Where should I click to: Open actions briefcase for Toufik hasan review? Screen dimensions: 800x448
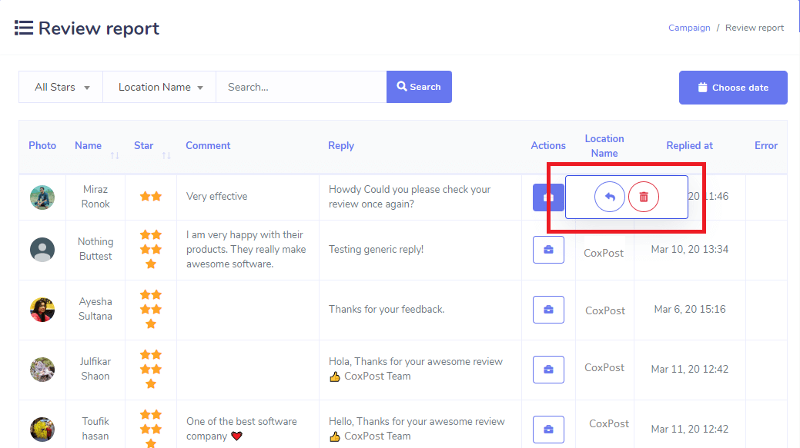548,430
